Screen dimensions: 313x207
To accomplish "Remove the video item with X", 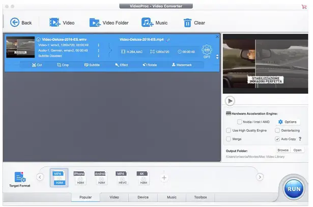I will (217, 37).
